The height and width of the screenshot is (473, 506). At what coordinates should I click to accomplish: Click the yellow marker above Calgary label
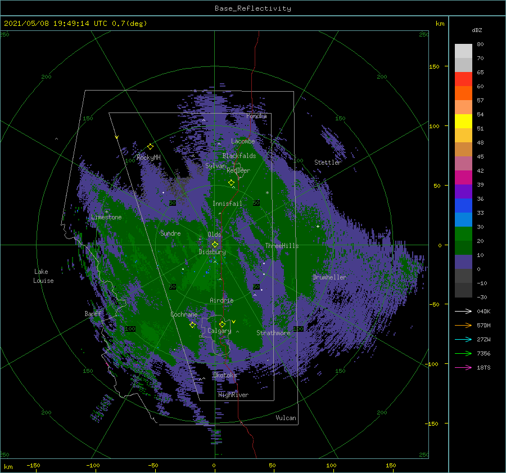222,324
